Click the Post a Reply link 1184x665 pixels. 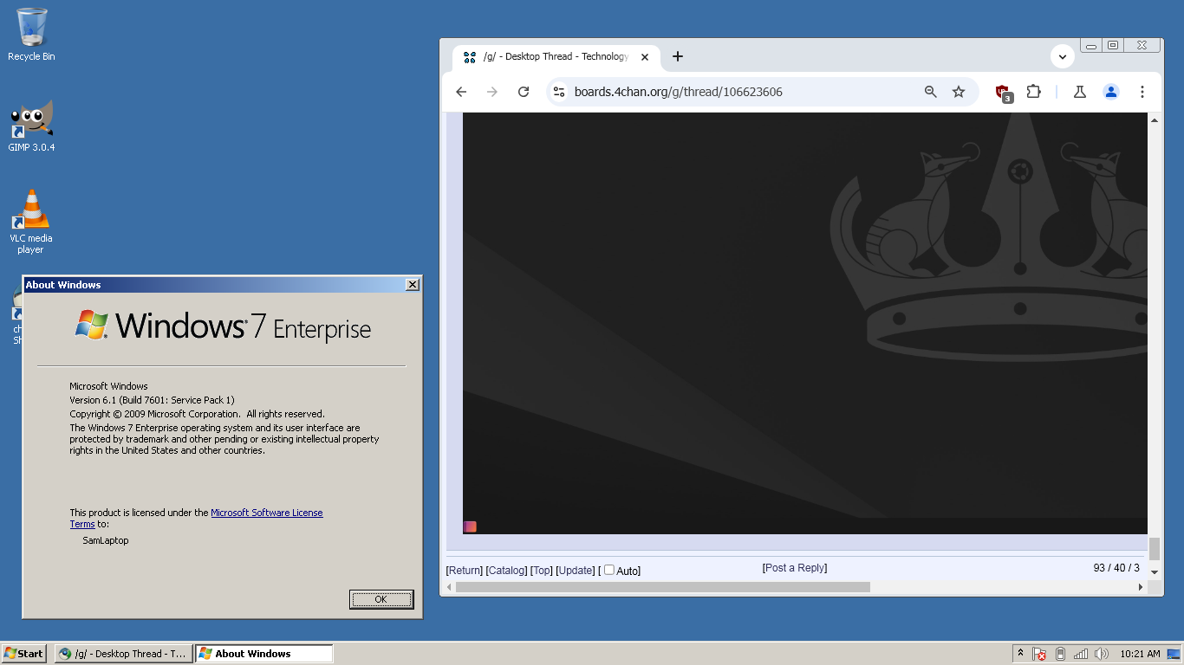(x=795, y=568)
